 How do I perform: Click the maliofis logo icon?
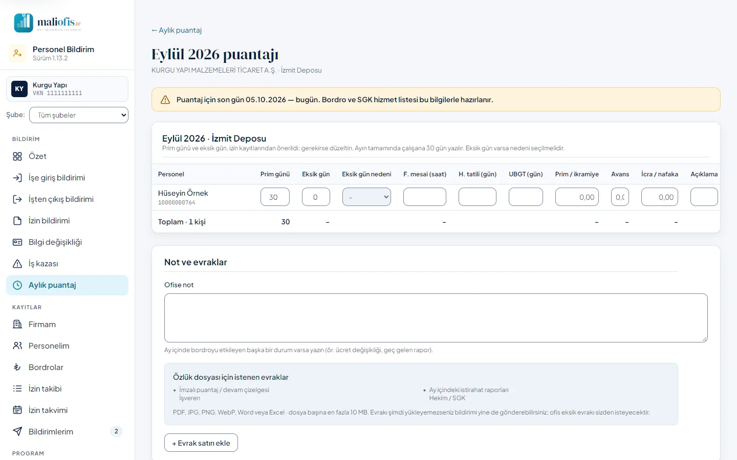pos(24,23)
